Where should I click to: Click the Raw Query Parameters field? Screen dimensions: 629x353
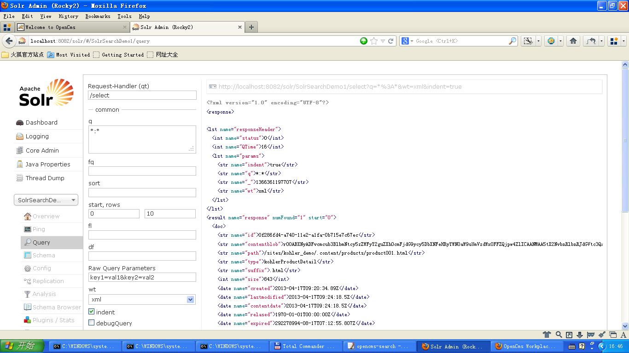(142, 277)
